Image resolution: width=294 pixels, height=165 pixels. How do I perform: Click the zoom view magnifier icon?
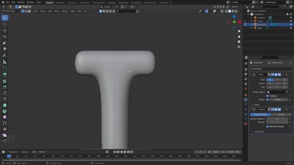pyautogui.click(x=239, y=31)
